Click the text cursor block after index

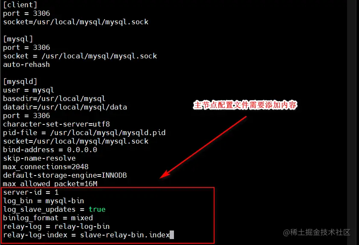click(172, 235)
